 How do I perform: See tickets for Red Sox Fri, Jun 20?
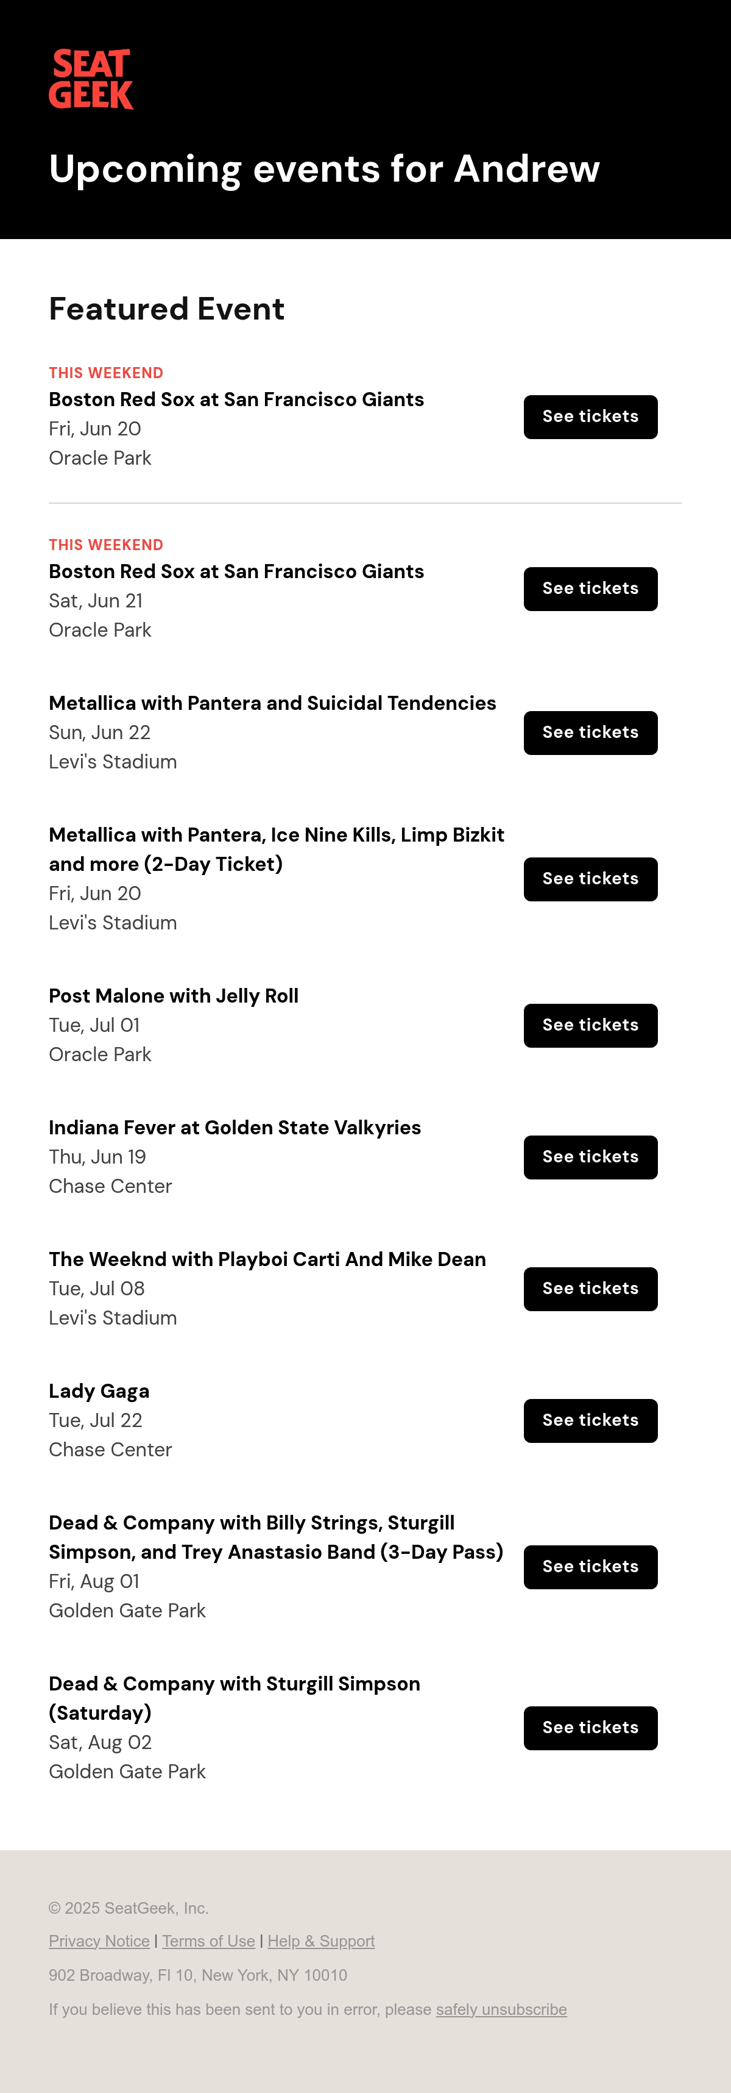pos(590,417)
